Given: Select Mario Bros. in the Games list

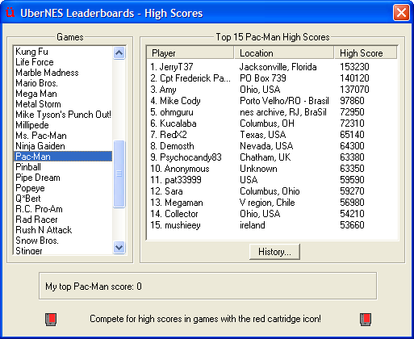Looking at the screenshot, I should 63,83.
